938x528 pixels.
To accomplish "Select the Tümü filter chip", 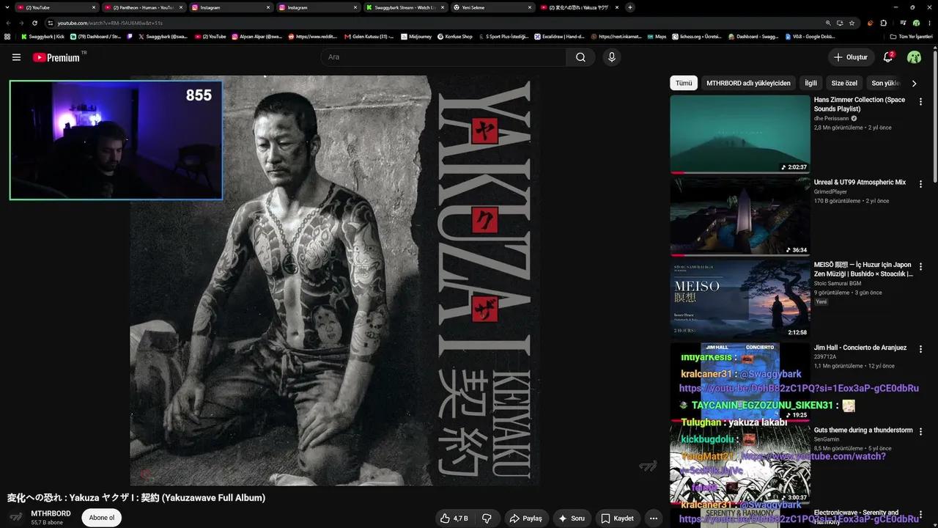I will [x=684, y=83].
